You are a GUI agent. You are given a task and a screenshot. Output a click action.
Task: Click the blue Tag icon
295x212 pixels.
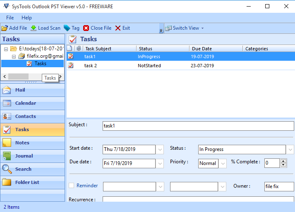tap(67, 28)
